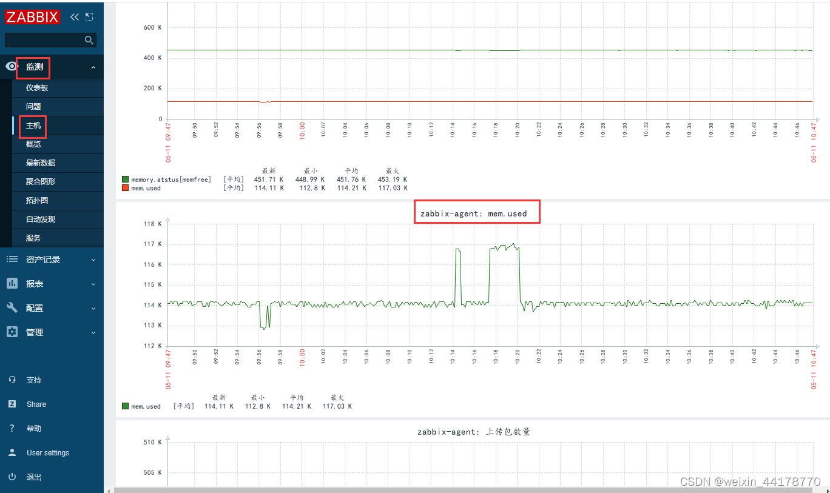Click the 帮助 question mark icon
Image resolution: width=830 pixels, height=493 pixels.
12,428
